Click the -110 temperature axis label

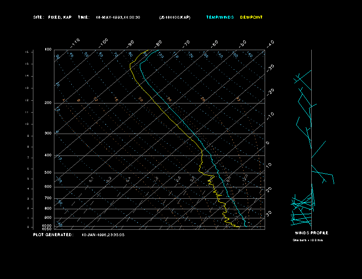(x=75, y=43)
